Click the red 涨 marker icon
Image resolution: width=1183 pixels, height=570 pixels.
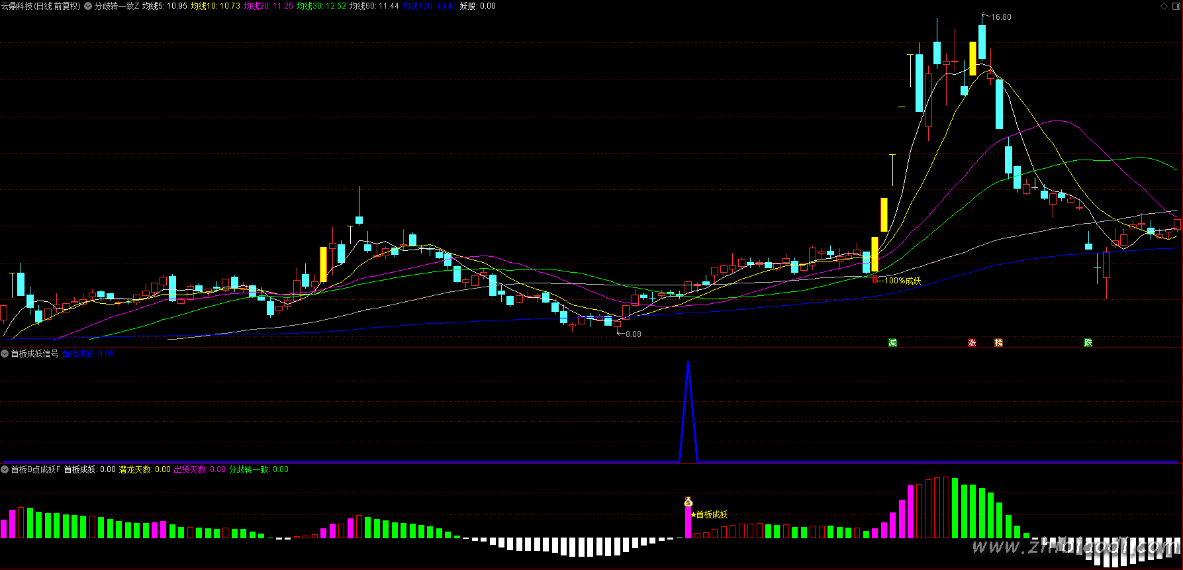pyautogui.click(x=972, y=343)
